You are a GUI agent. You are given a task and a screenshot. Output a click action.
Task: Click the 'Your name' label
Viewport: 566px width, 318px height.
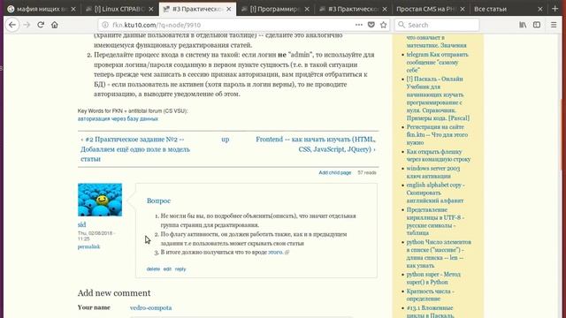pos(94,307)
